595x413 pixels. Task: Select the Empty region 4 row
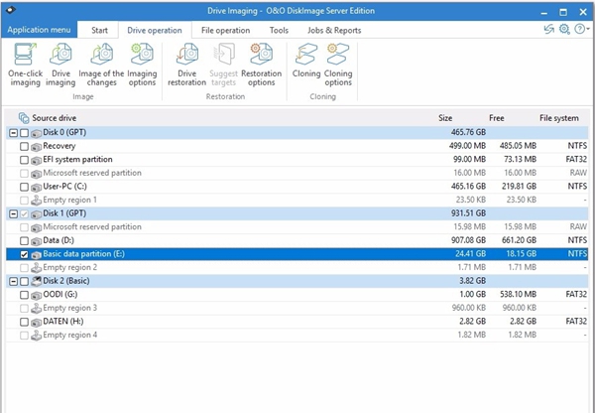tap(297, 336)
